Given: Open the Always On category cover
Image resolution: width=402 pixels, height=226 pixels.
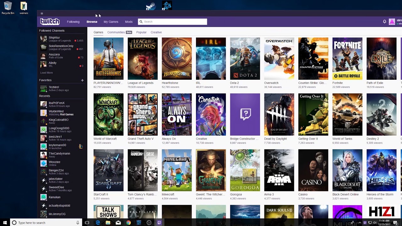Looking at the screenshot, I should click(x=177, y=115).
